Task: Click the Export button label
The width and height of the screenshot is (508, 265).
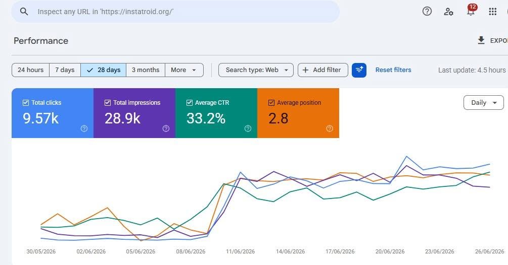Action: point(499,41)
